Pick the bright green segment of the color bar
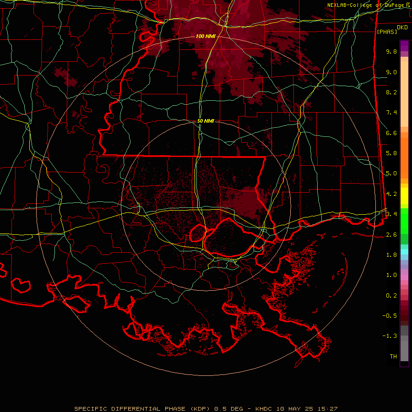The image size is (412, 412). click(404, 221)
